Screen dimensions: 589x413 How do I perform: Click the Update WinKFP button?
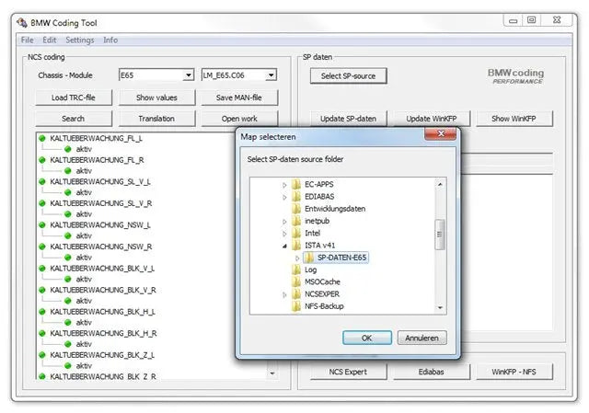click(x=432, y=119)
